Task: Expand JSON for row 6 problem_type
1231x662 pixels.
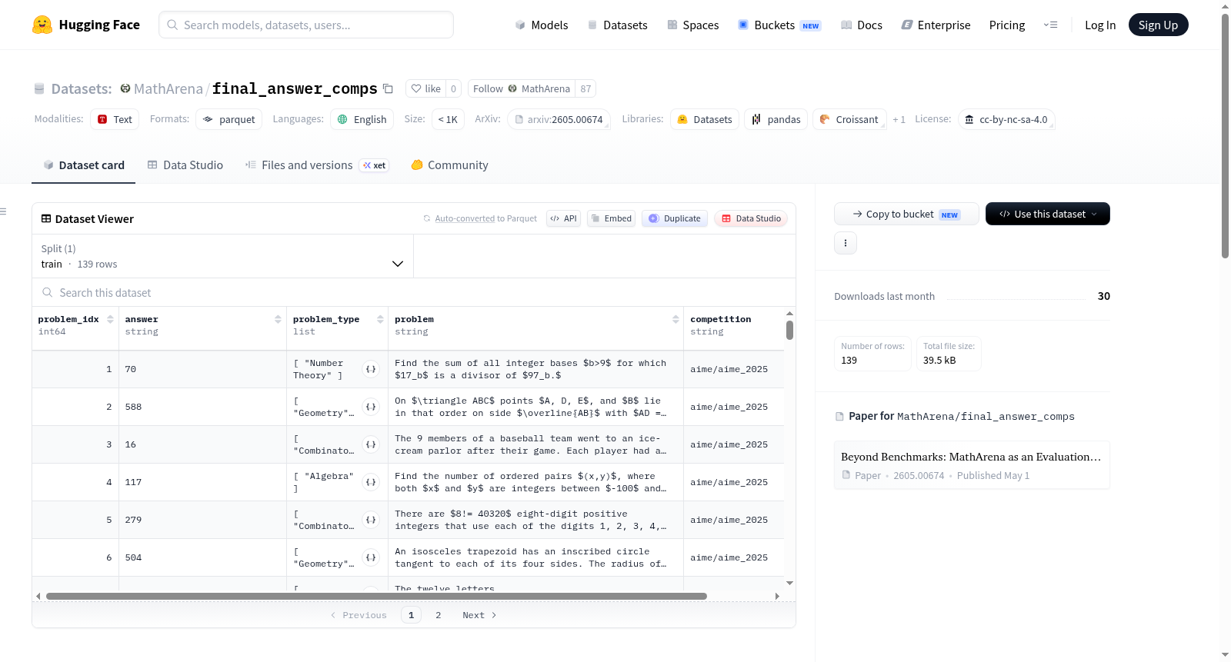Action: pyautogui.click(x=371, y=557)
